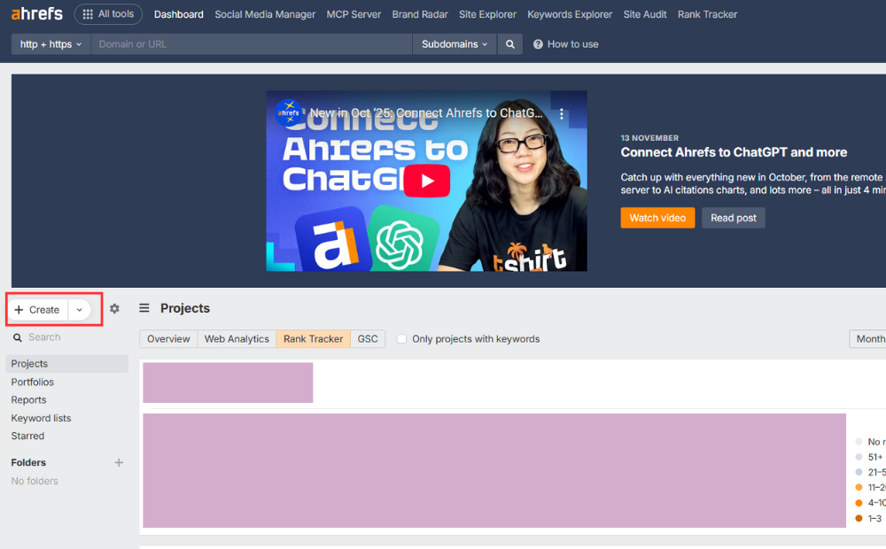Screen dimensions: 886x549
Task: Click the Watch video button
Action: [x=657, y=218]
